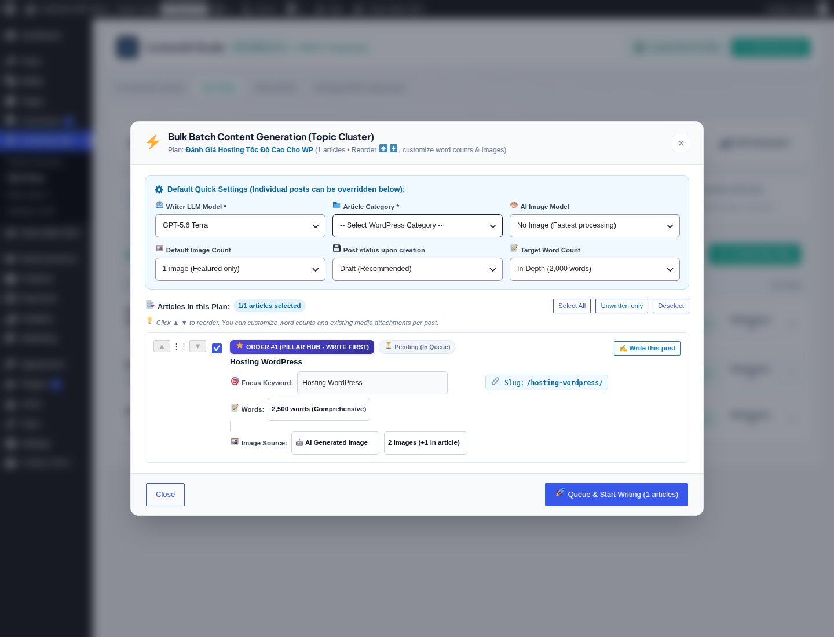Viewport: 834px width, 637px height.
Task: Click the Hosting WordPress article title
Action: coord(266,362)
